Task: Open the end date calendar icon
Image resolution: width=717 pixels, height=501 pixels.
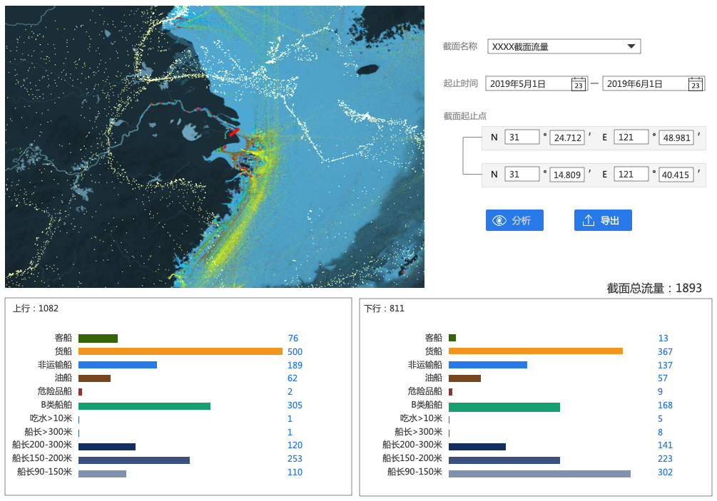Action: click(x=696, y=84)
